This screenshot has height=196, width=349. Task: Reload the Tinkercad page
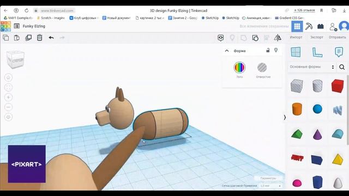click(27, 10)
